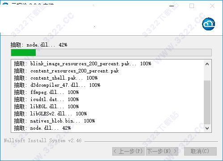Select the libEGL.dll log line
The height and width of the screenshot is (161, 223).
(x=46, y=106)
